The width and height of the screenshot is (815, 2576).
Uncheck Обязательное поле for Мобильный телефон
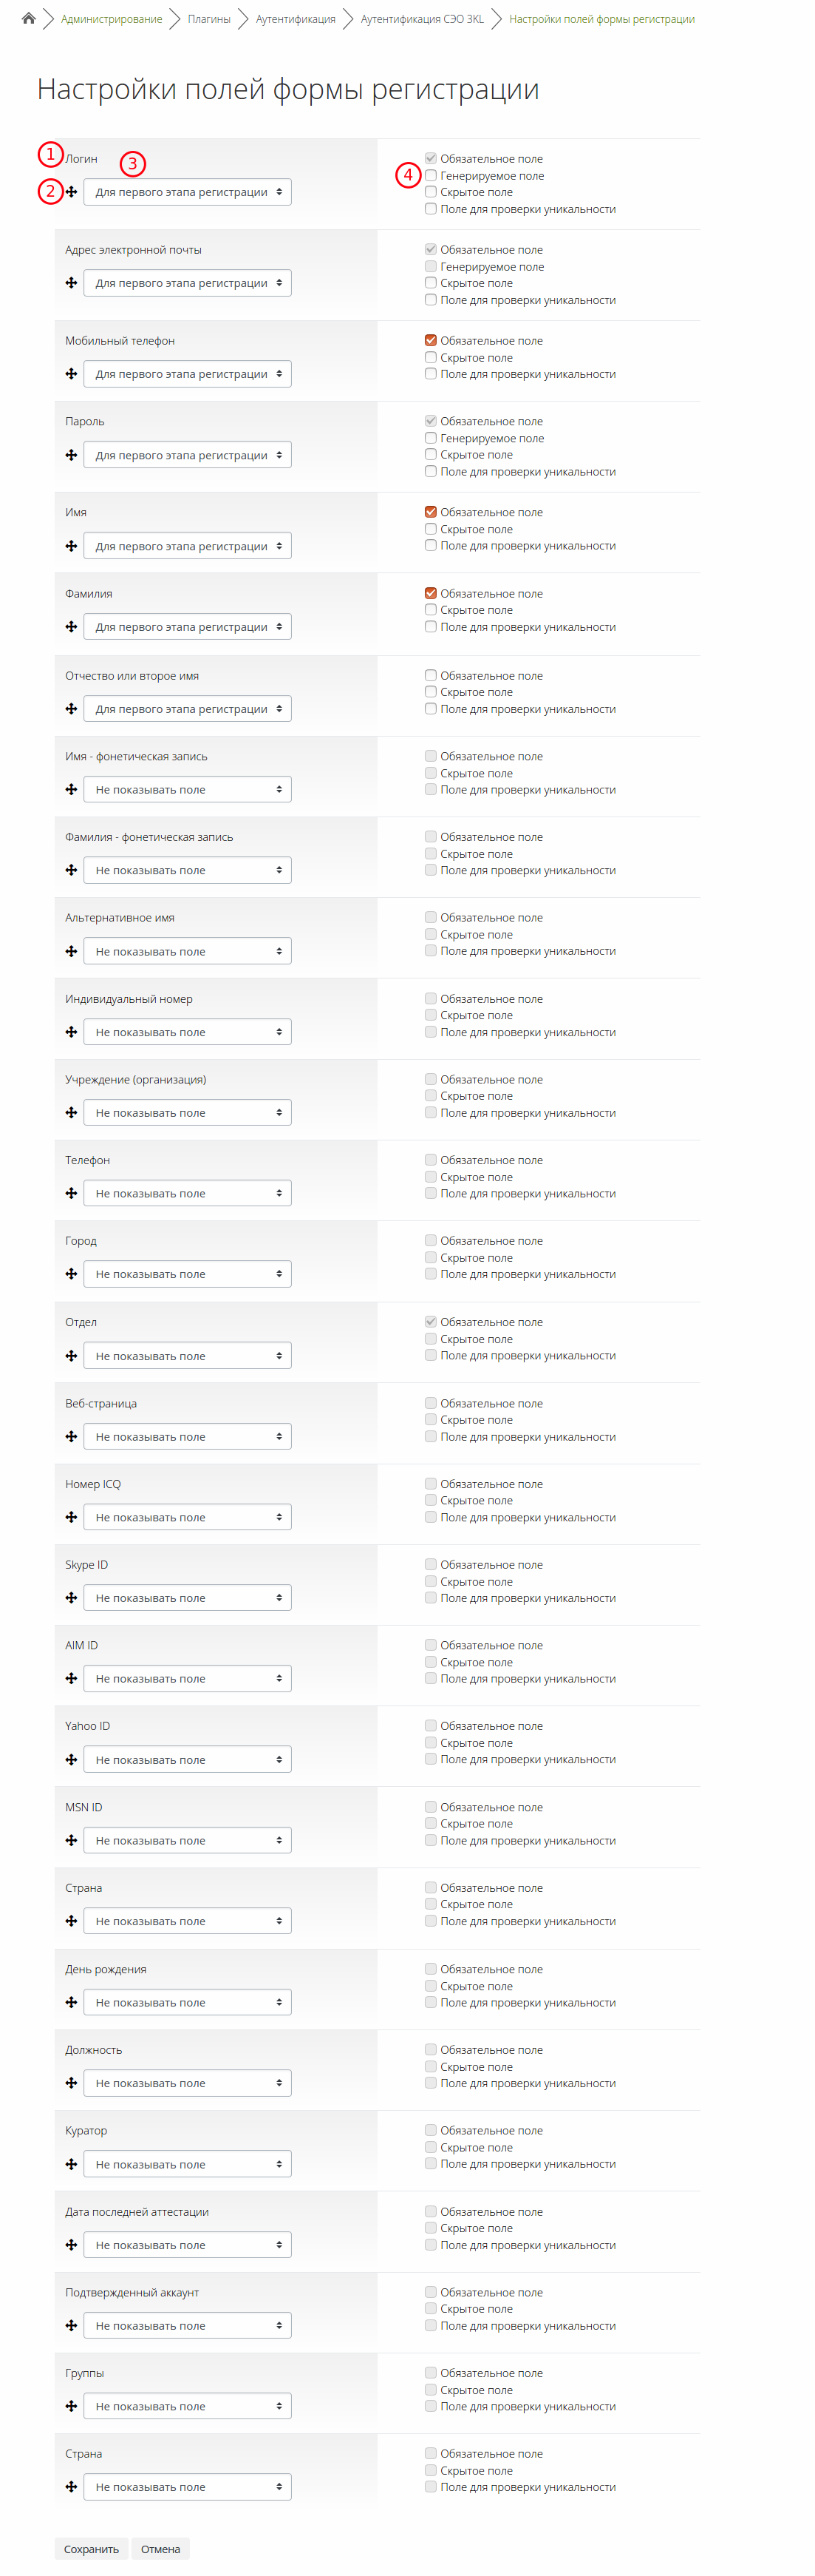[x=431, y=341]
